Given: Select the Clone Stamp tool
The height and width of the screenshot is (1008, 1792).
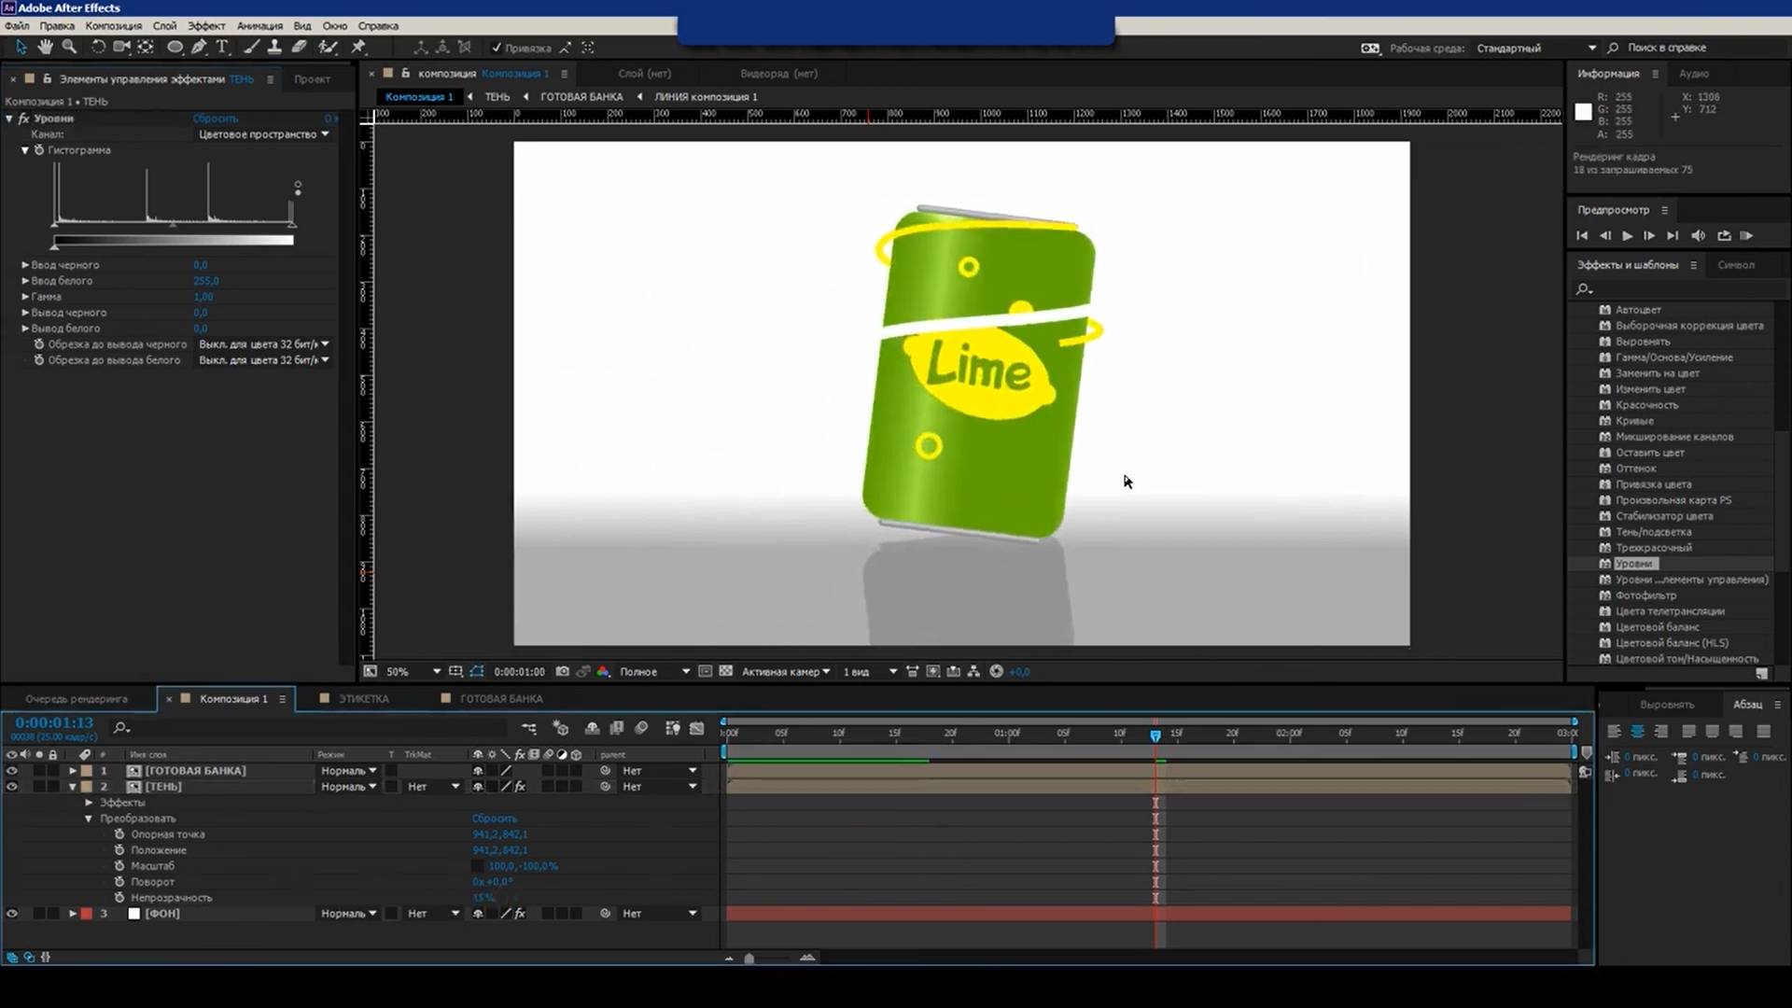Looking at the screenshot, I should point(274,47).
